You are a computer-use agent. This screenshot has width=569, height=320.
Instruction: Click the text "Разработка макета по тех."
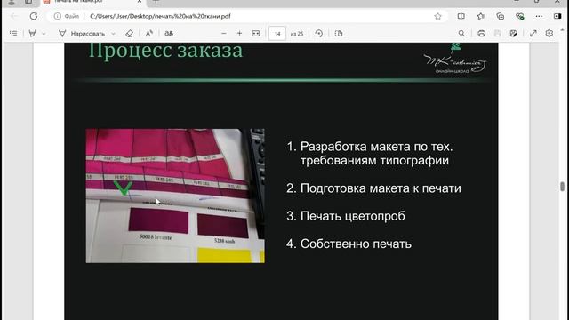coord(377,147)
